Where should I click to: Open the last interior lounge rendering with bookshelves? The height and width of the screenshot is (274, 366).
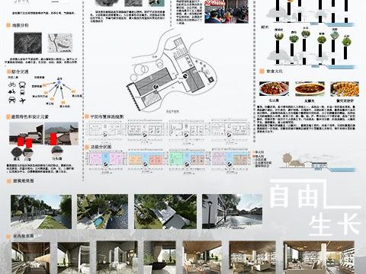point(319,257)
